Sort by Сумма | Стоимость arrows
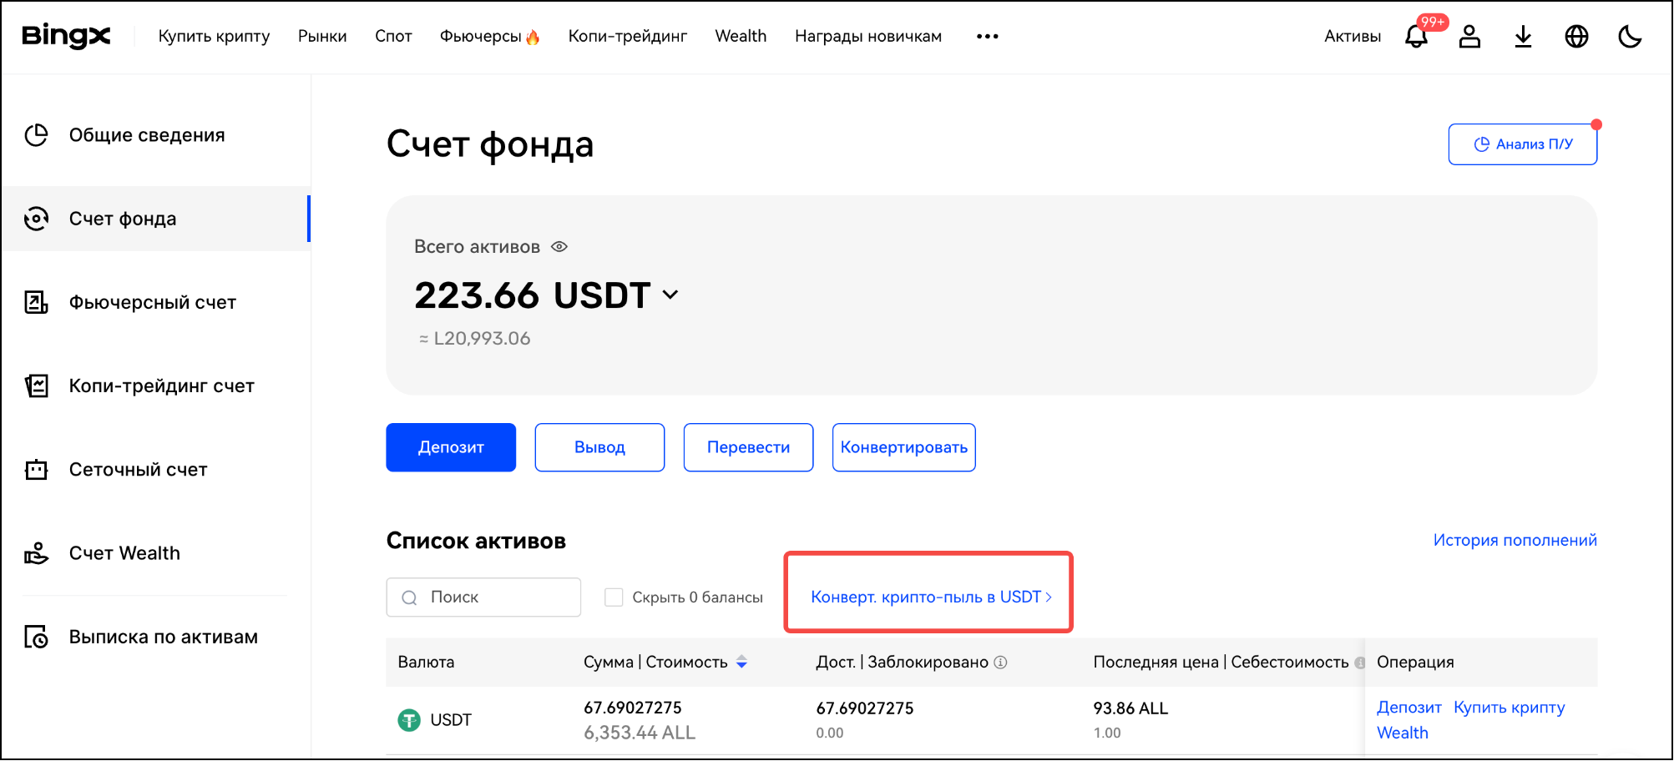 pos(741,663)
